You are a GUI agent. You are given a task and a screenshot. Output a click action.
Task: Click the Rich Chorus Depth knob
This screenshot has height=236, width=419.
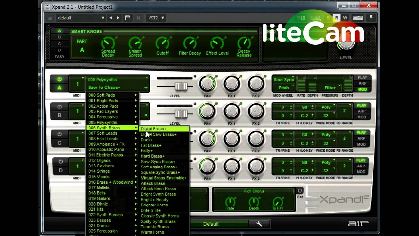(254, 202)
